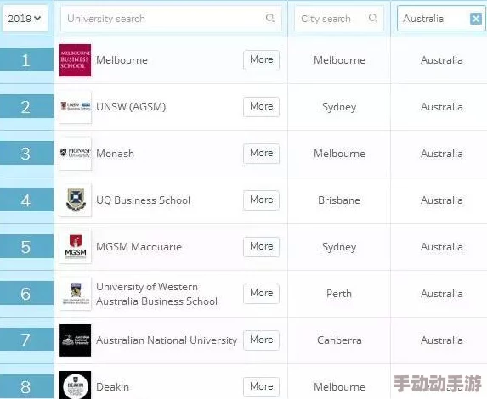Click the rank 8 number cell
Screen dimensions: 487x399
coord(26,386)
